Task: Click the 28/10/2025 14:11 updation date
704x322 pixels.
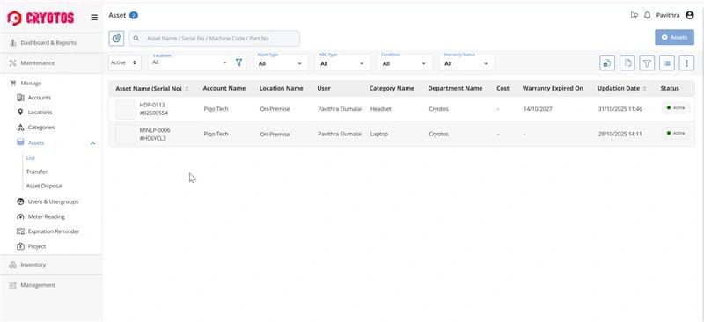Action: click(620, 135)
